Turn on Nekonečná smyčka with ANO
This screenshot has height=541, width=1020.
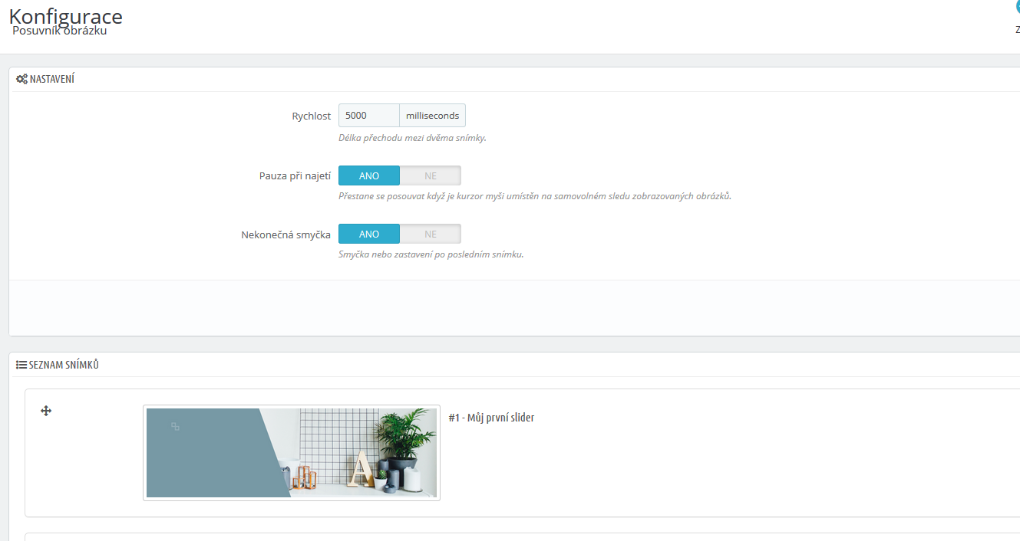[369, 234]
